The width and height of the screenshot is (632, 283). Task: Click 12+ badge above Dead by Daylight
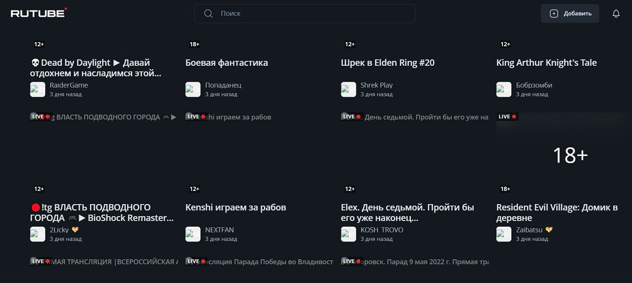coord(39,44)
